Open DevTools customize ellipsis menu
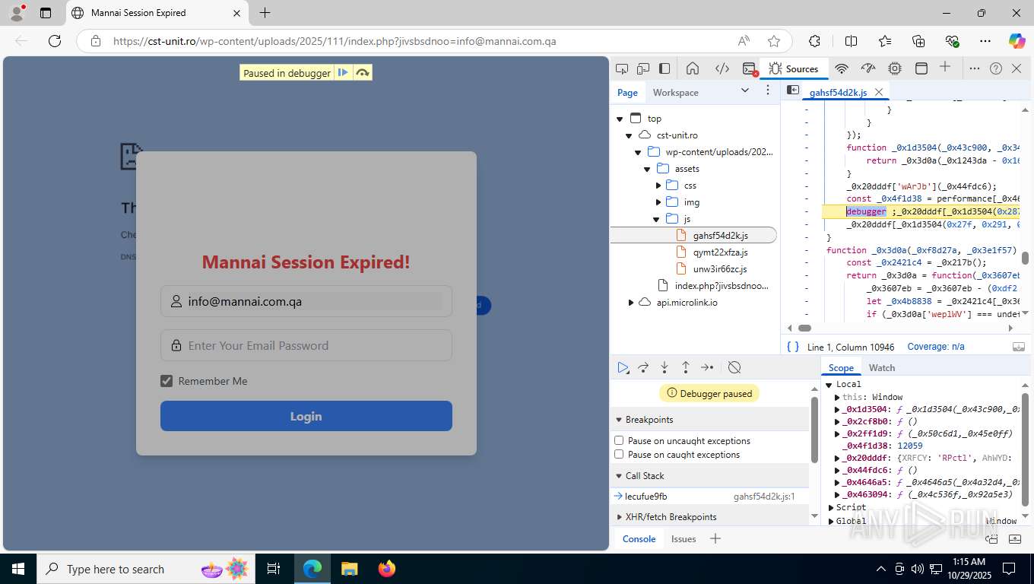1034x584 pixels. [975, 68]
